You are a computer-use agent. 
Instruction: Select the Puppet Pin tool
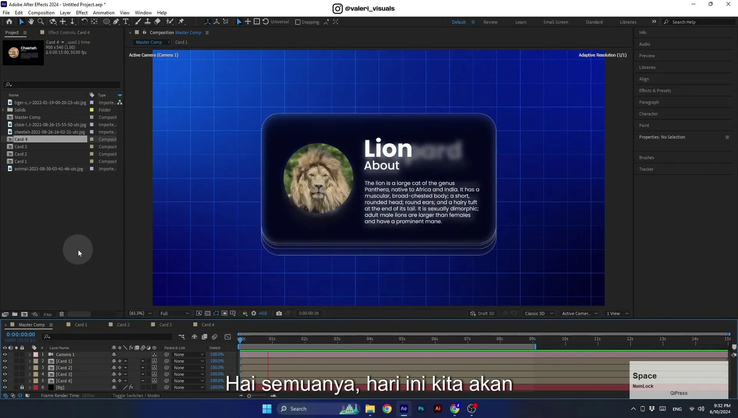point(181,22)
